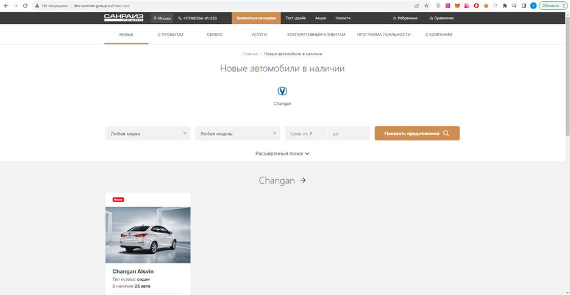Click the до maximum price field
Screen dimensions: 570x295
pos(349,133)
